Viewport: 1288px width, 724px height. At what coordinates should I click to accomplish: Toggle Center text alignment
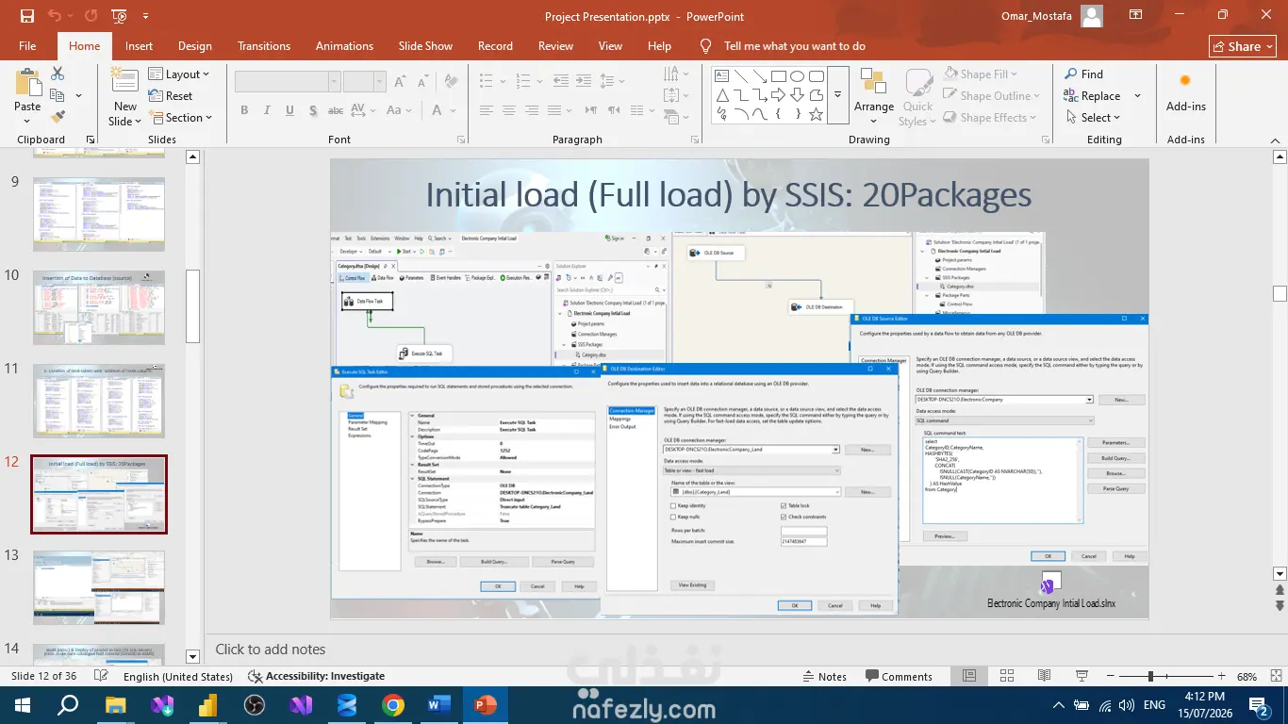tap(509, 110)
